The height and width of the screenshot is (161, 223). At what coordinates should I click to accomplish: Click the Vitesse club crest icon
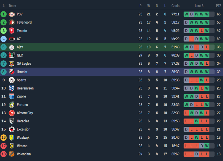(x=12, y=146)
